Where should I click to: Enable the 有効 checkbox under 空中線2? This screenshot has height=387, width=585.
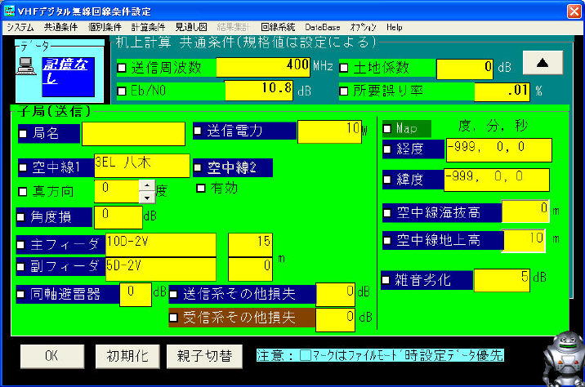(x=201, y=189)
